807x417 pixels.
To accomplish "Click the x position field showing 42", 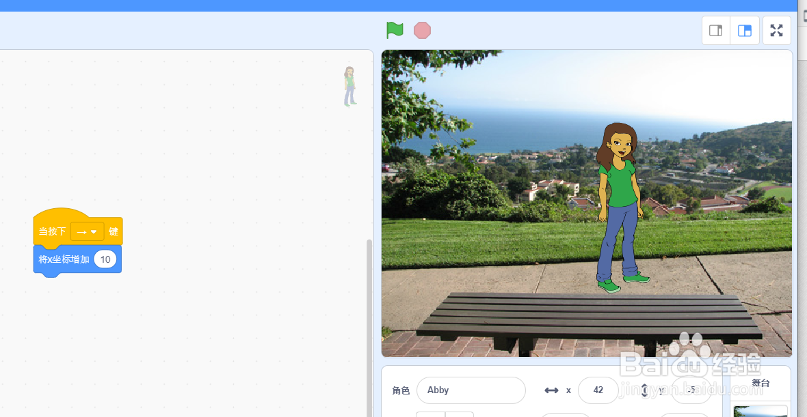I will coord(598,390).
